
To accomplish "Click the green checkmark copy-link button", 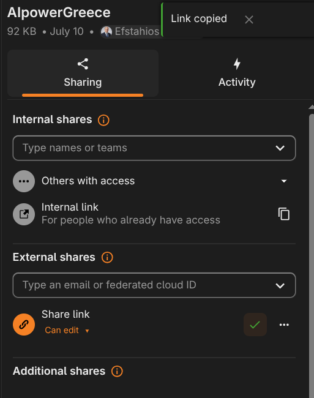I will click(255, 325).
